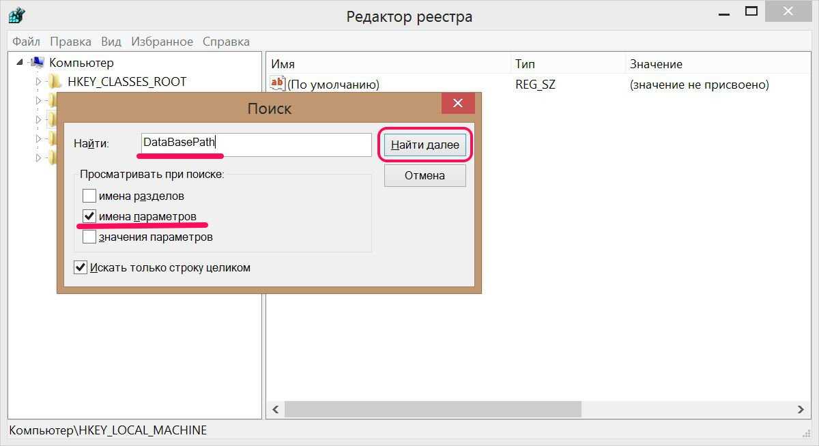
Task: Collapse the Компьютер tree node
Action: (20, 63)
